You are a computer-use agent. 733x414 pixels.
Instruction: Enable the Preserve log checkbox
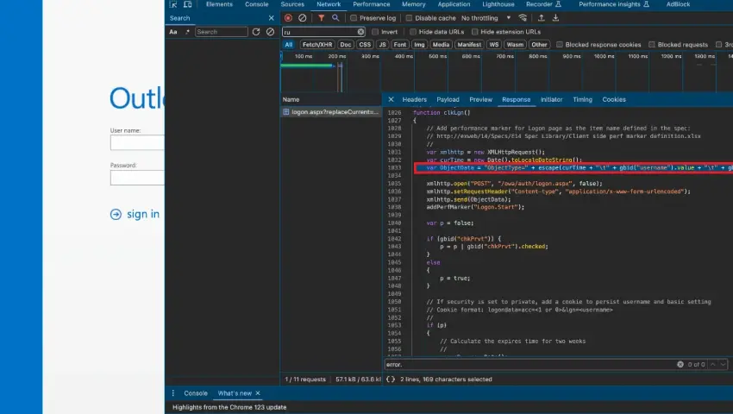point(354,18)
